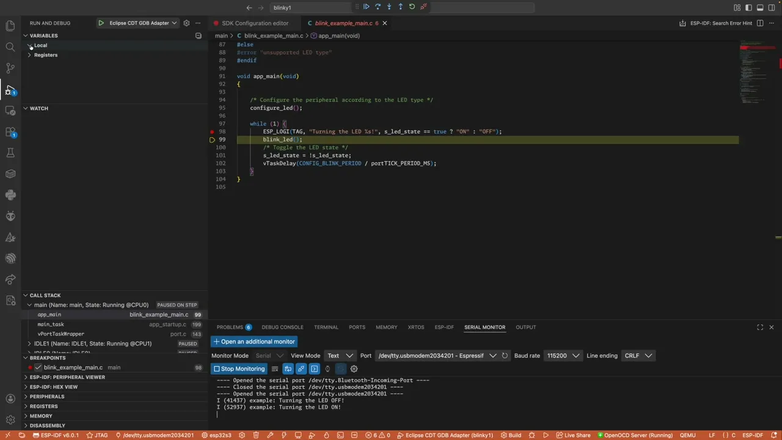Image resolution: width=782 pixels, height=440 pixels.
Task: Toggle the bottom panel layout icon
Action: 761,8
